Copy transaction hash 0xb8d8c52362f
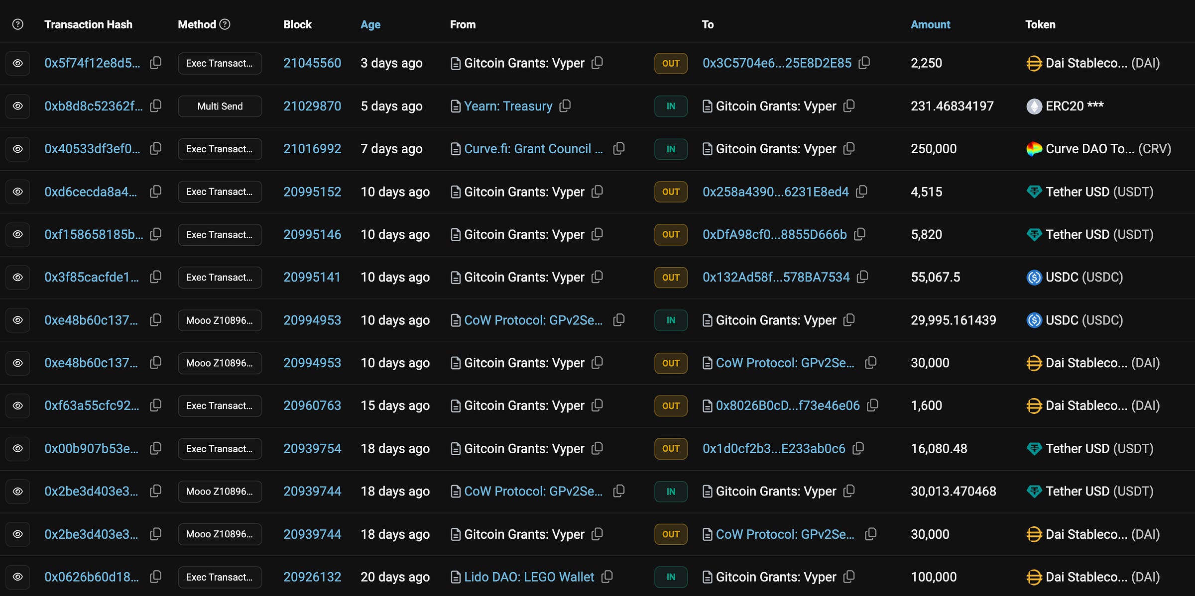This screenshot has width=1195, height=596. [156, 105]
